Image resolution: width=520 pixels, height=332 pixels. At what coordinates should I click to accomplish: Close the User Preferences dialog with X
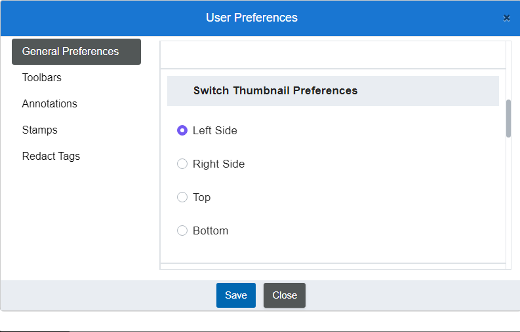pyautogui.click(x=506, y=18)
